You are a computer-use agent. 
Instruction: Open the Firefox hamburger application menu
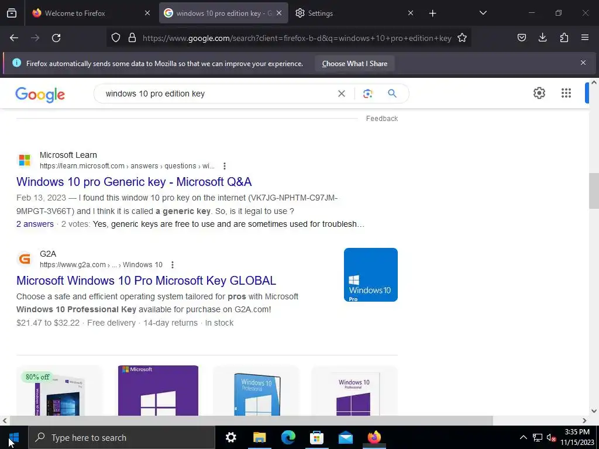click(585, 37)
